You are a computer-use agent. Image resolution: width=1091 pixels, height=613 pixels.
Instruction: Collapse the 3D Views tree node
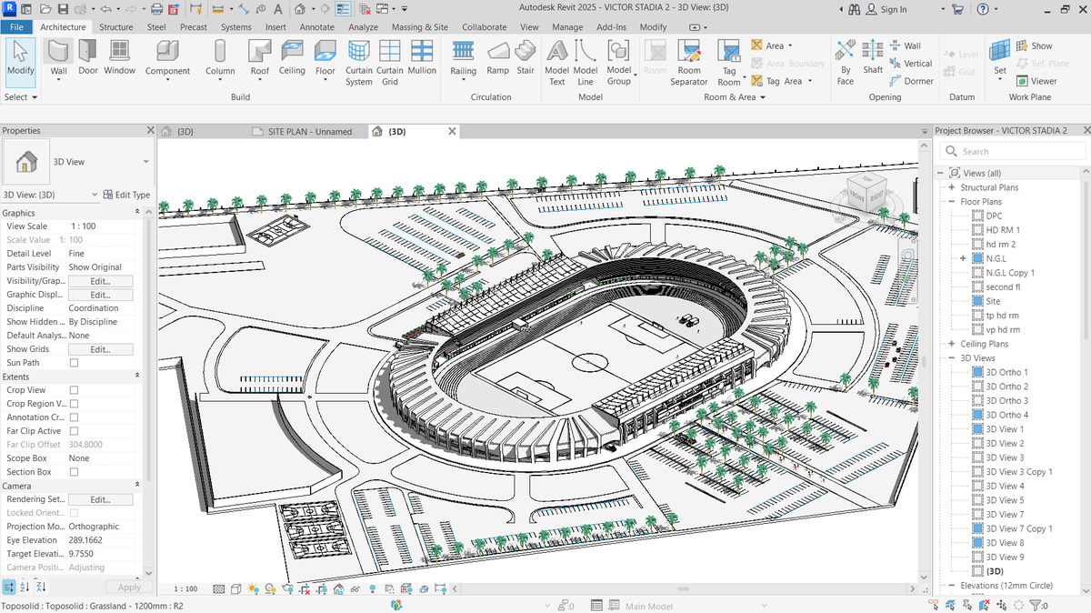pos(952,358)
